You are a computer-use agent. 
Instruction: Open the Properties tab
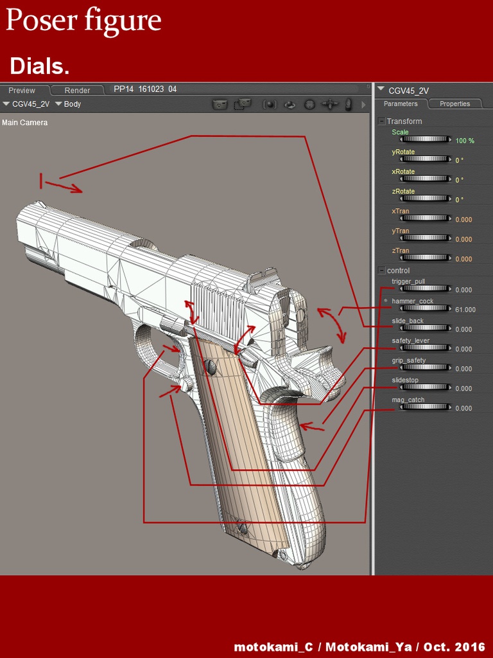click(x=454, y=103)
